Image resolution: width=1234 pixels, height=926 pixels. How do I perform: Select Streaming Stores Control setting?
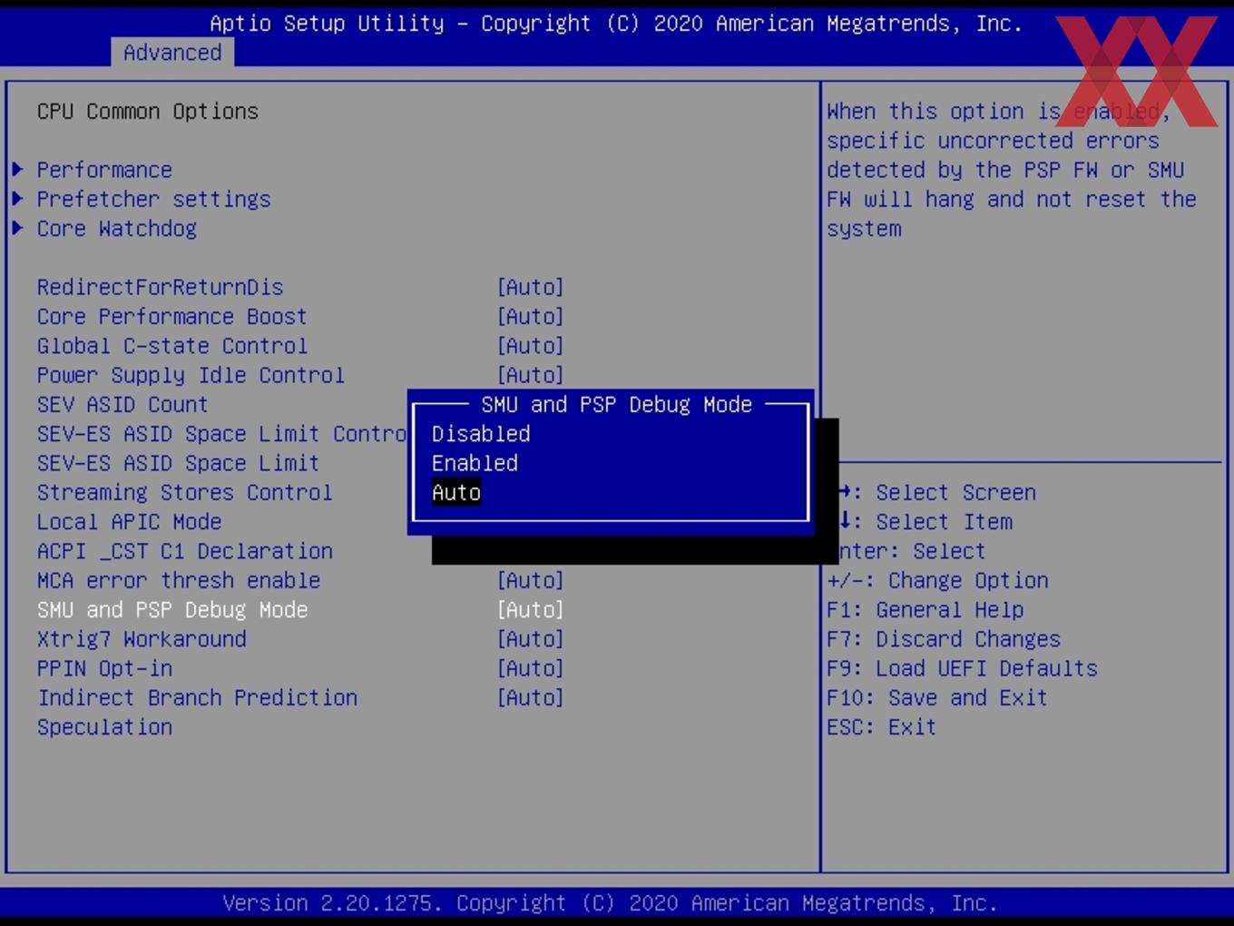click(x=184, y=492)
